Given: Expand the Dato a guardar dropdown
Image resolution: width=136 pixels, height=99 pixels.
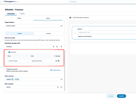Looking at the screenshot, I should tap(61, 87).
